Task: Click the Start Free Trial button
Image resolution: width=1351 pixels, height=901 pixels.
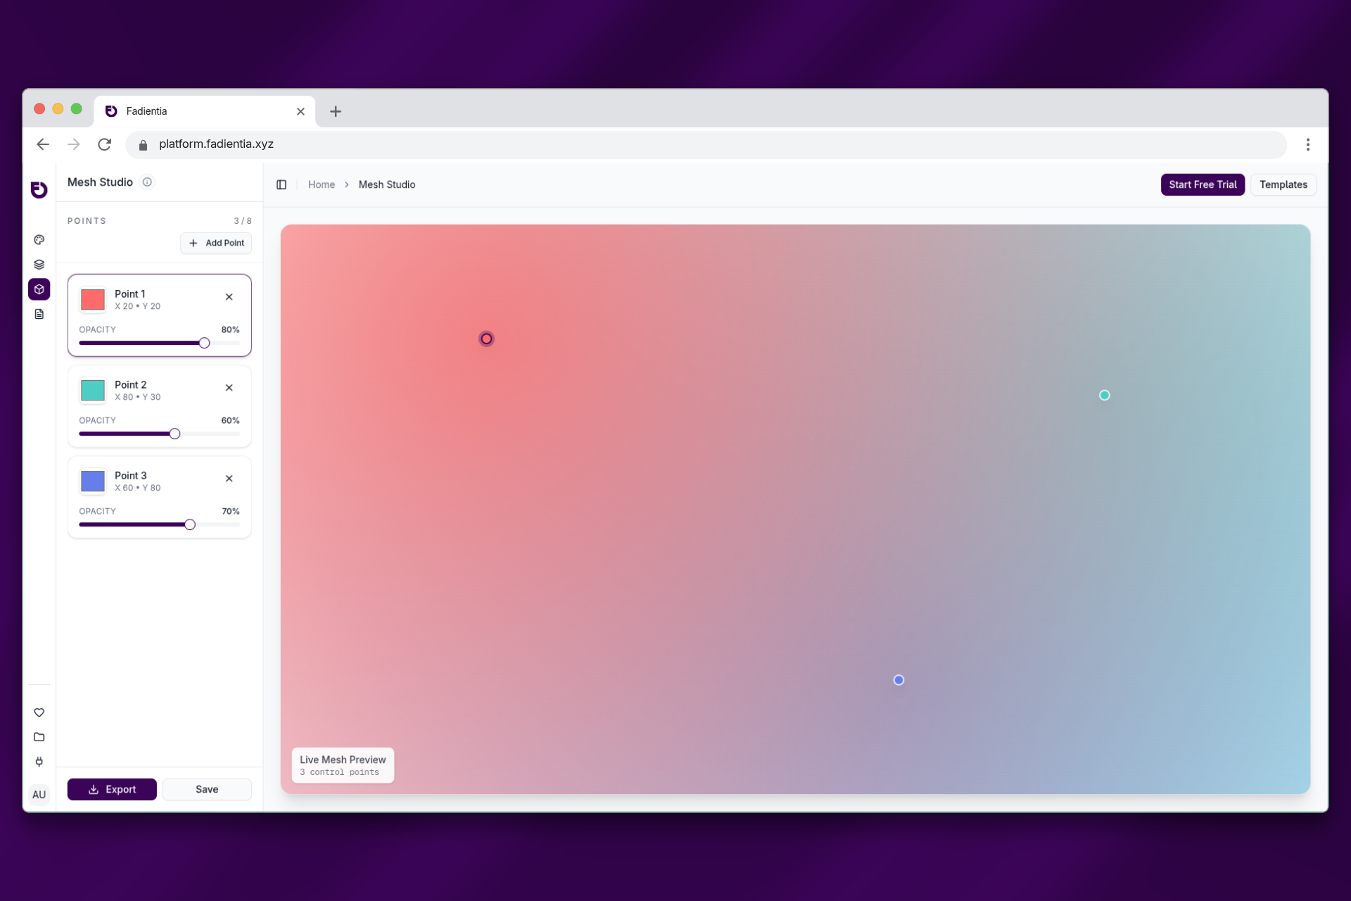Action: (1203, 184)
